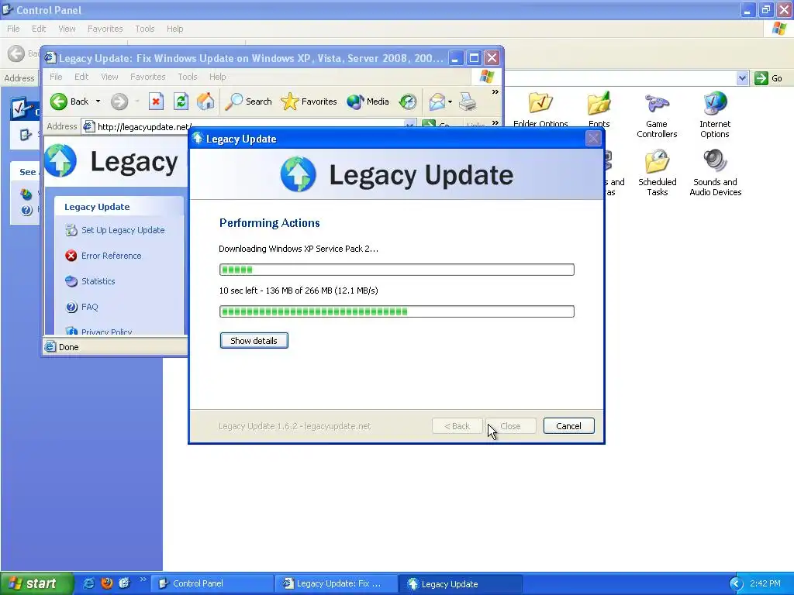Click the third Quick Launch icon
This screenshot has height=595, width=794.
pyautogui.click(x=125, y=583)
